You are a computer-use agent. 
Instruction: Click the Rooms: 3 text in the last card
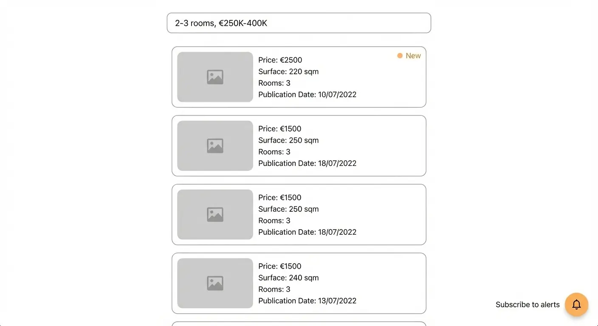click(274, 289)
